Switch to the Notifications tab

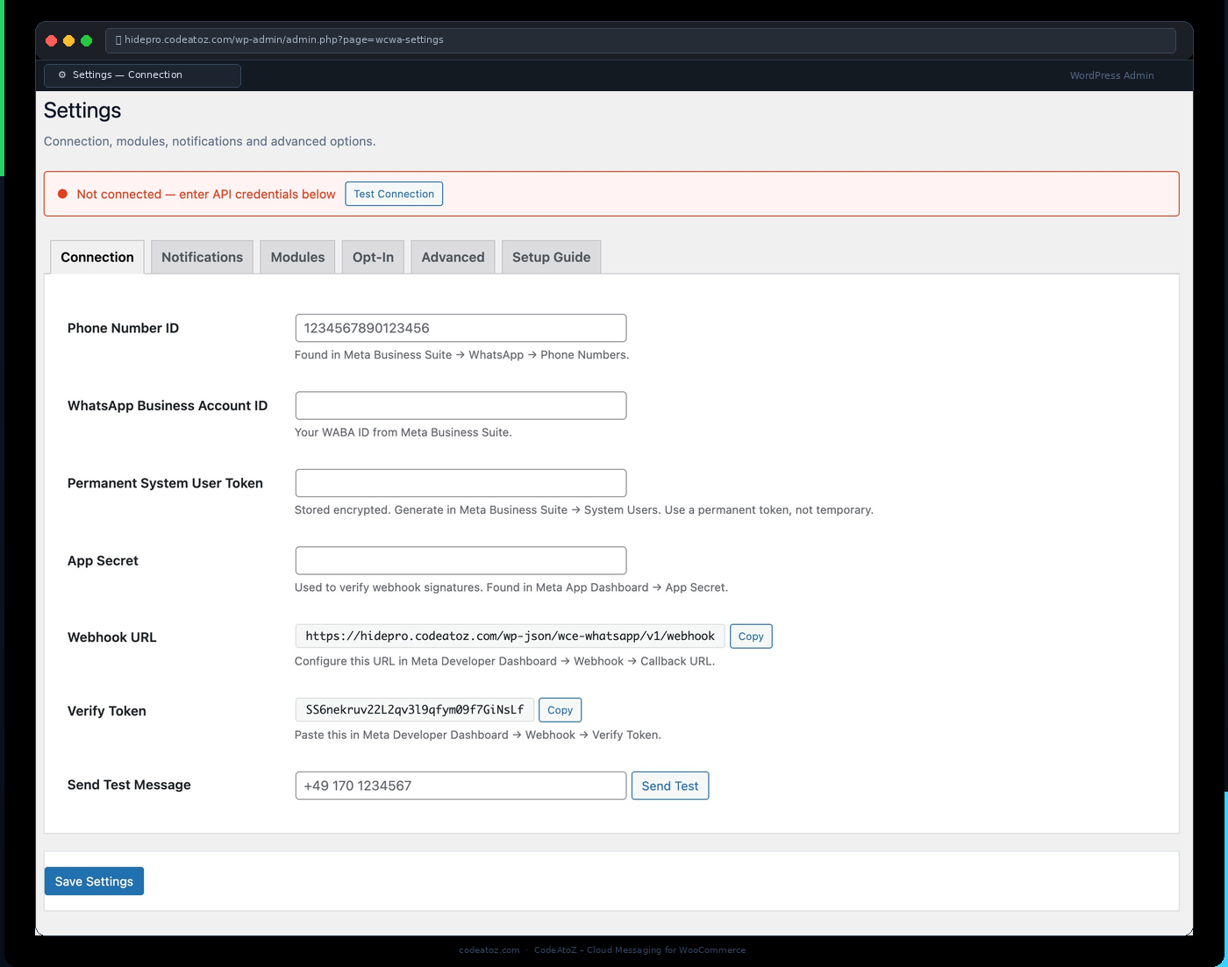click(x=202, y=257)
